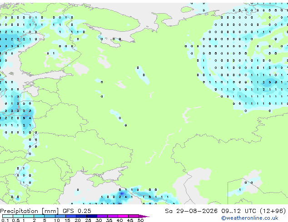Image resolution: width=288 pixels, height=222 pixels.
Task: Click the legend label '50'
Action: click(x=140, y=220)
